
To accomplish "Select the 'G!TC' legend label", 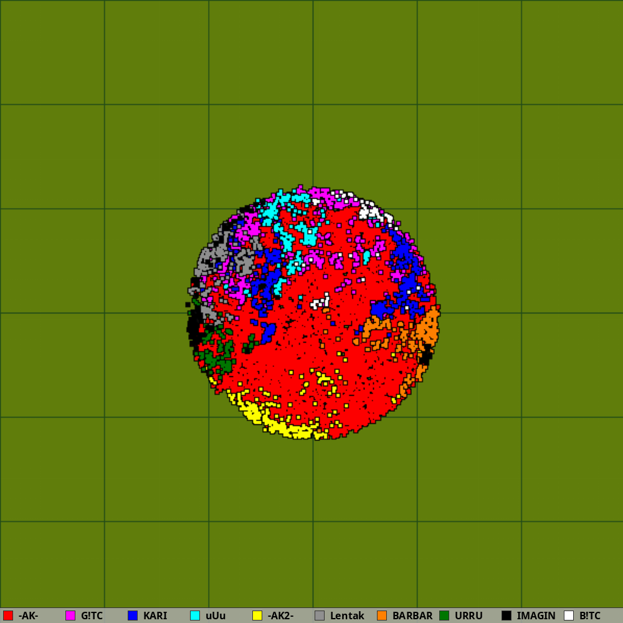I will (x=92, y=616).
